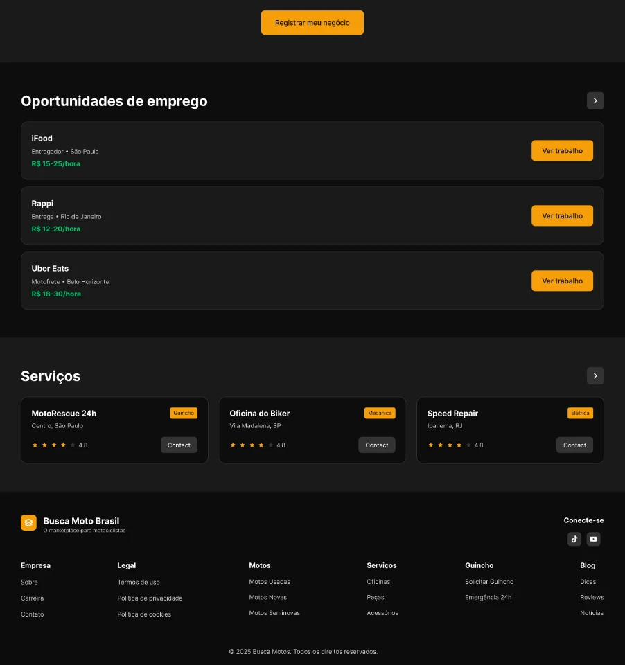Click arrow next to Oportunidades de emprego

pos(595,100)
